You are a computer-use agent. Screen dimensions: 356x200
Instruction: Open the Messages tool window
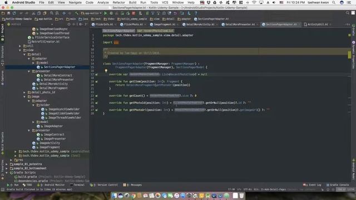coord(132,185)
